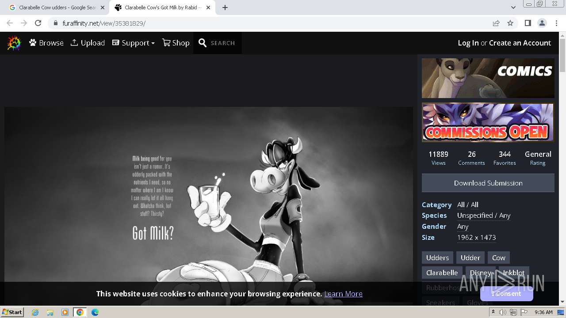Viewport: 566px width, 318px height.
Task: Select the Cow tag
Action: (498, 257)
